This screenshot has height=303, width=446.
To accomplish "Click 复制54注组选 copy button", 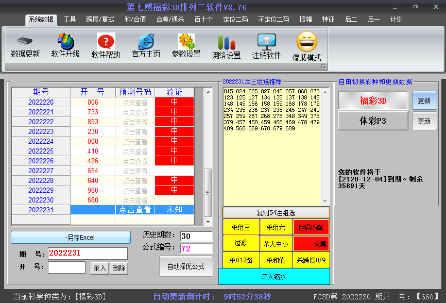I will pos(276,212).
